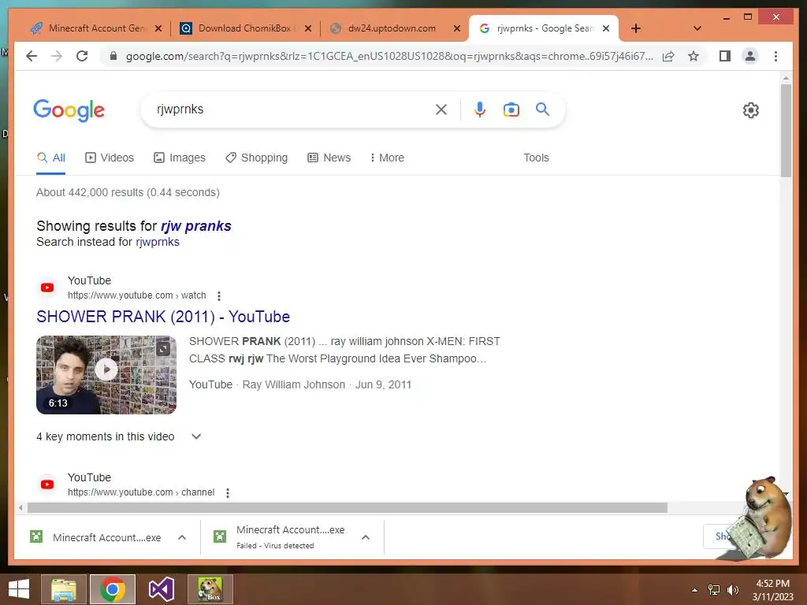Show hidden system tray icons
The image size is (807, 605).
coord(694,590)
